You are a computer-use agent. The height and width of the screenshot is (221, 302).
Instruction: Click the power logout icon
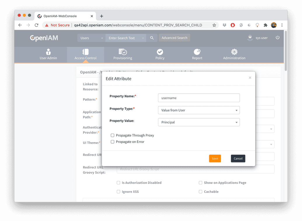click(x=277, y=37)
